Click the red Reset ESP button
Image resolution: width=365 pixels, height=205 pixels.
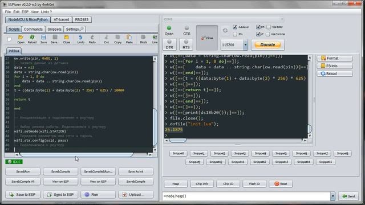281,183
